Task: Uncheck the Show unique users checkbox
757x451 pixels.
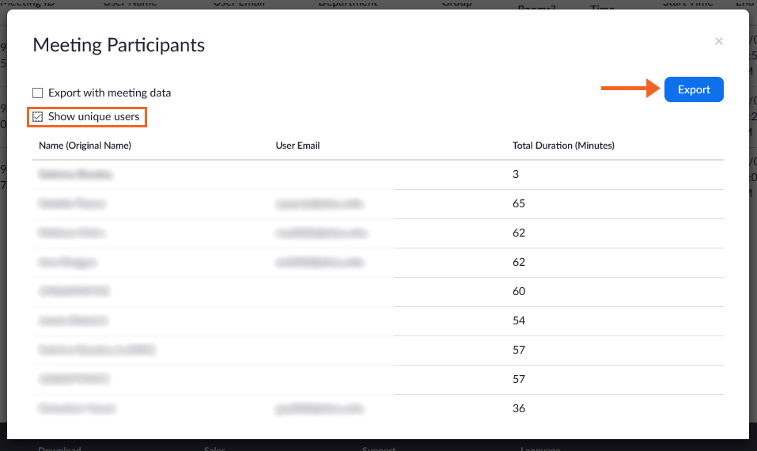Action: pyautogui.click(x=37, y=116)
